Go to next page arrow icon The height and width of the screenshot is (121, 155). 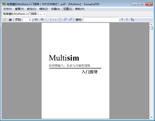(47, 19)
